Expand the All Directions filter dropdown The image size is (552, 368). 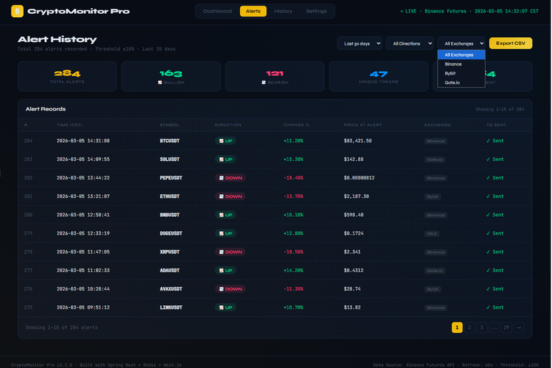tap(410, 43)
